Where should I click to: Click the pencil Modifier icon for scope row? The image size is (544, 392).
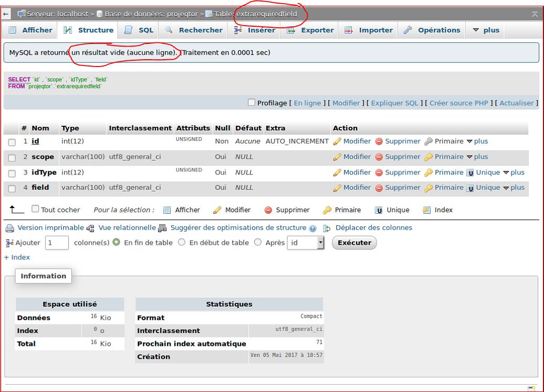tap(337, 157)
